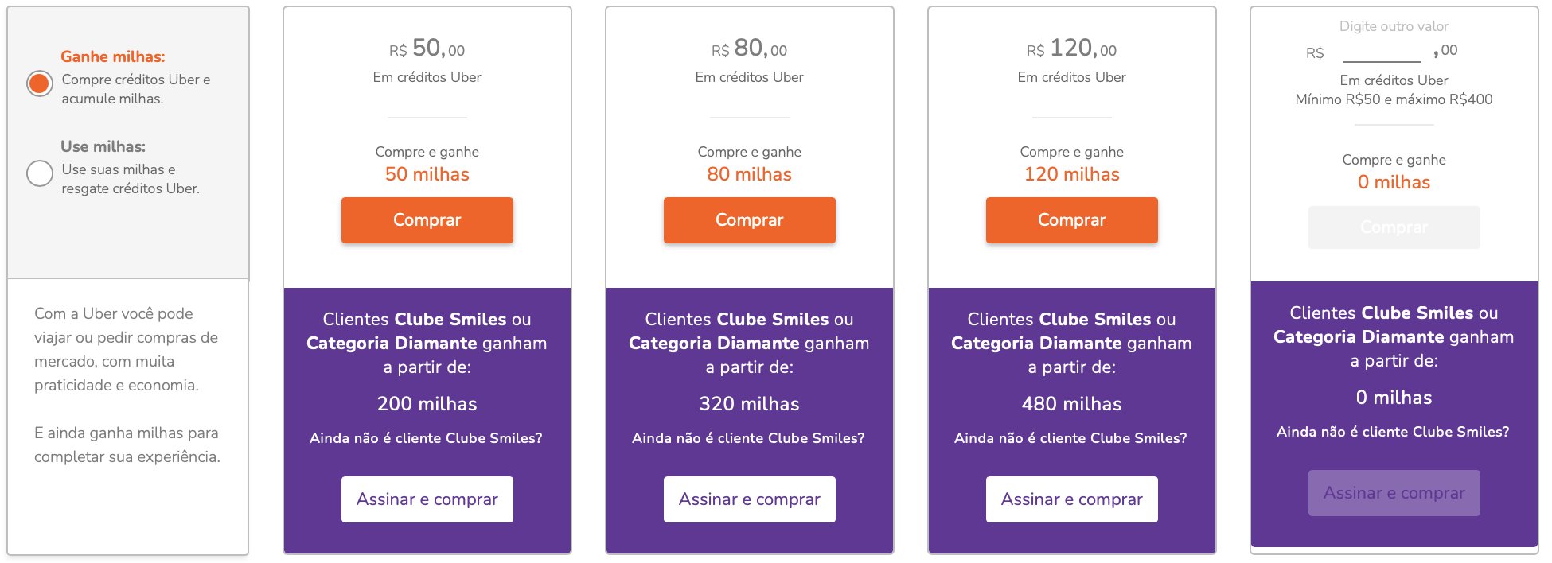Screen dimensions: 1552x563
Task: Click the custom value input field
Action: tap(1382, 52)
